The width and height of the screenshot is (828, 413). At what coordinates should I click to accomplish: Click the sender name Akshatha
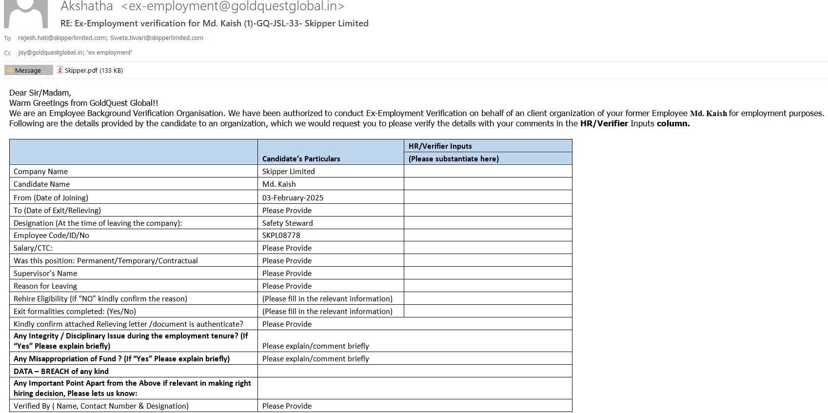(87, 6)
